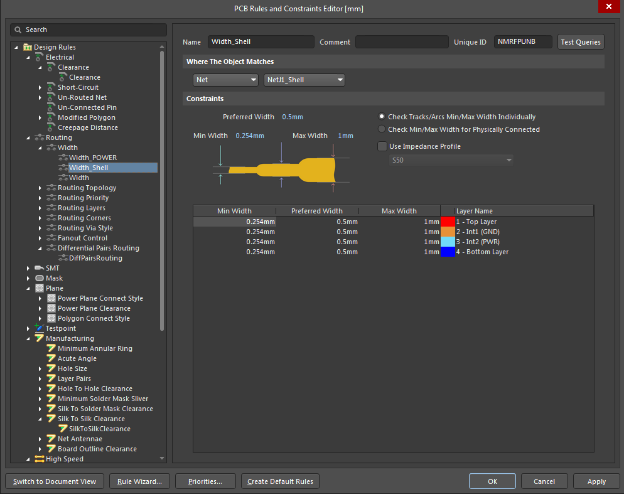Open the Net scope dropdown
Screen dimensions: 624x494
pos(254,80)
